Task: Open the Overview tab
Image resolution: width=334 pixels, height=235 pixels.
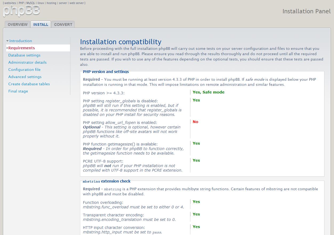Action: pos(18,25)
